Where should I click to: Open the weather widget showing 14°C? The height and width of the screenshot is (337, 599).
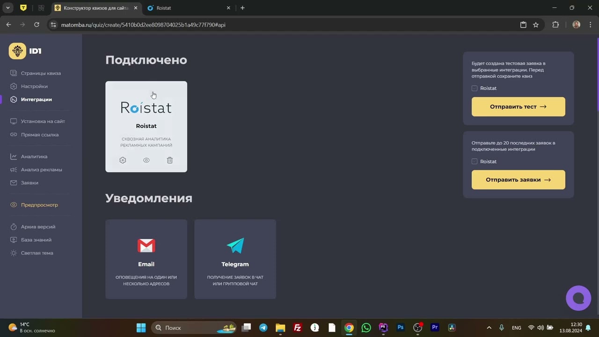pyautogui.click(x=32, y=328)
